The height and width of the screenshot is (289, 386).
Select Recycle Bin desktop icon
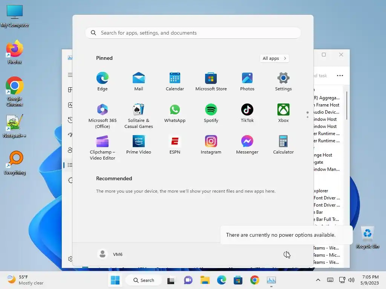coord(367,237)
